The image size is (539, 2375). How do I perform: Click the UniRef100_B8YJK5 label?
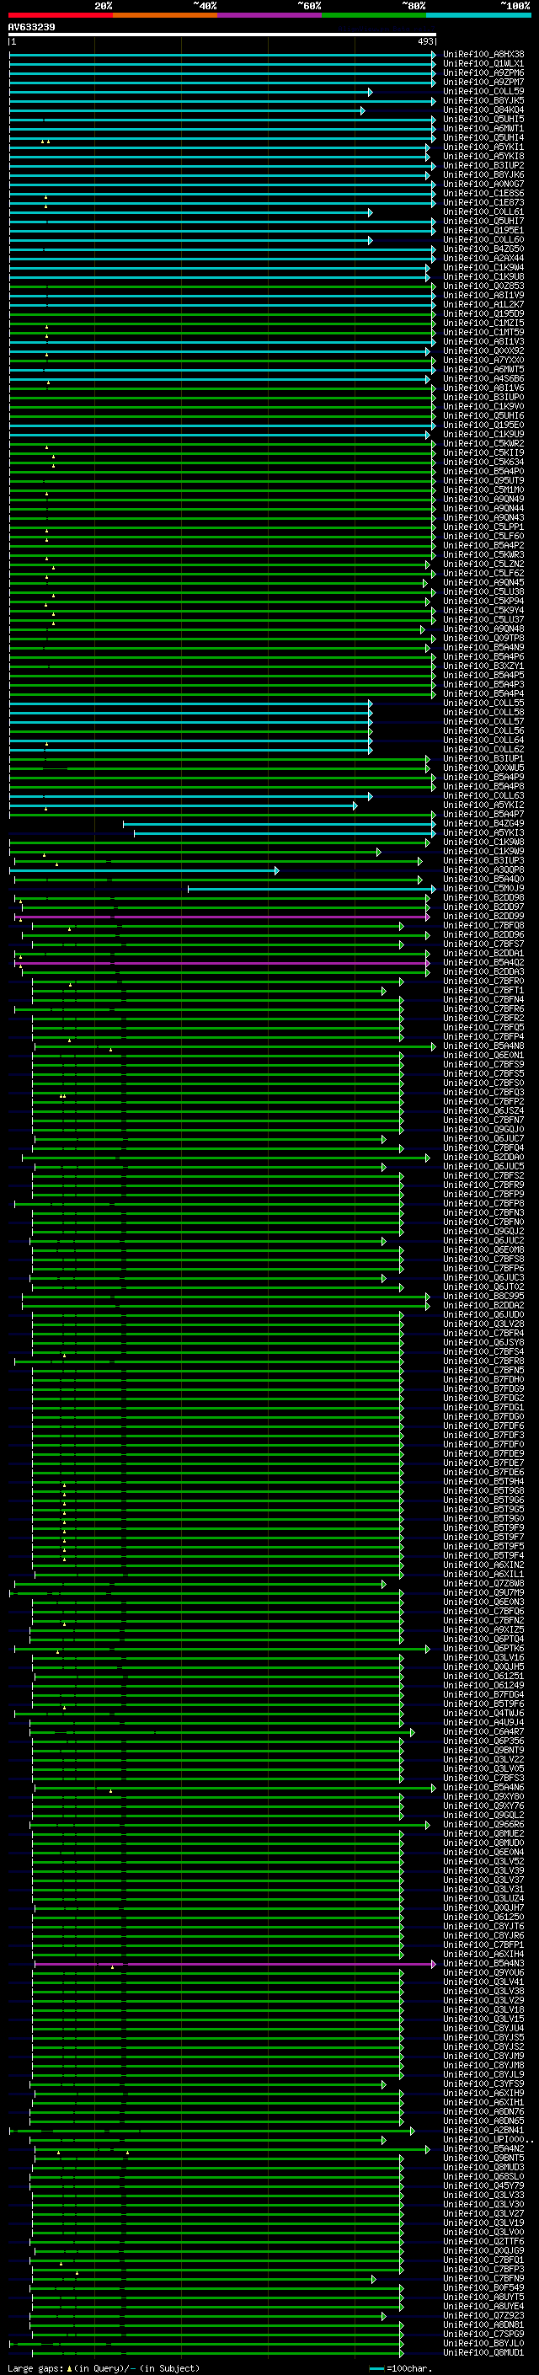tap(483, 100)
